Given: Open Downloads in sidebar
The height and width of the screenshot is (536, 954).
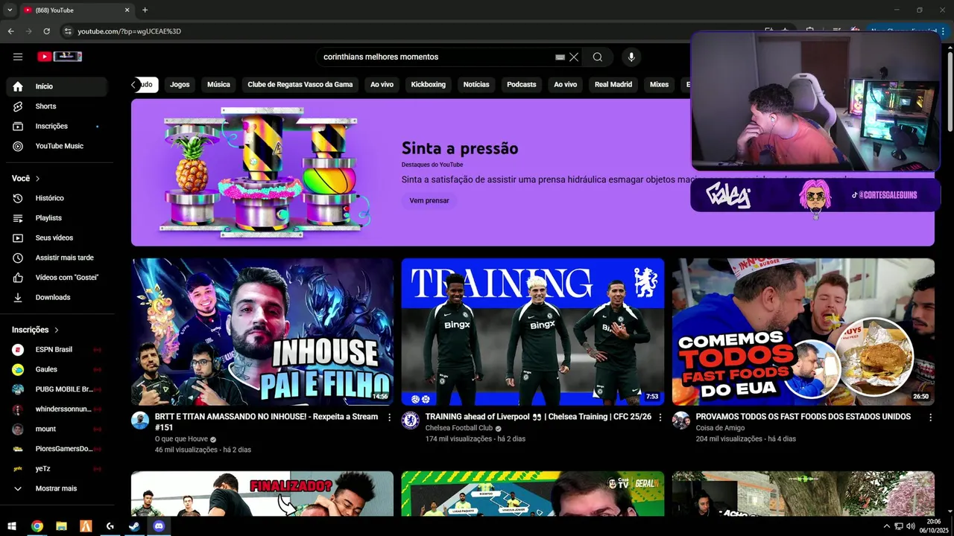Looking at the screenshot, I should (x=57, y=298).
